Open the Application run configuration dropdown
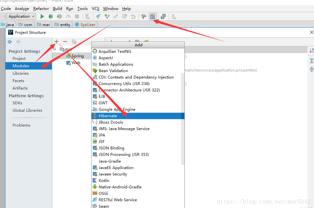The height and width of the screenshot is (208, 314). point(19,16)
